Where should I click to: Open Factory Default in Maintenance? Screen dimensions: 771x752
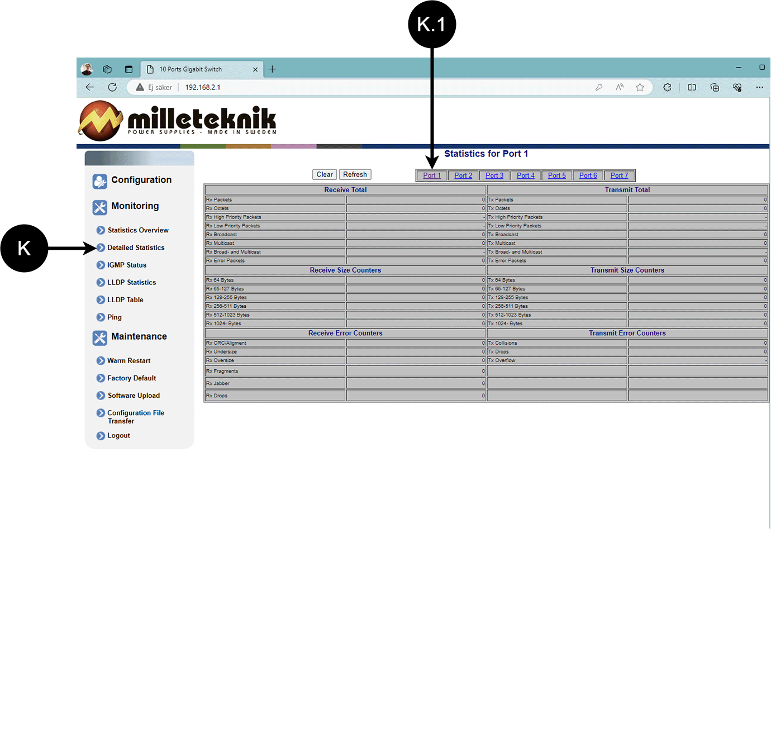[131, 378]
